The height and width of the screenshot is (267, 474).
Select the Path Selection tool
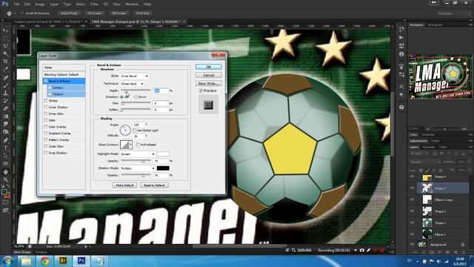[5, 156]
